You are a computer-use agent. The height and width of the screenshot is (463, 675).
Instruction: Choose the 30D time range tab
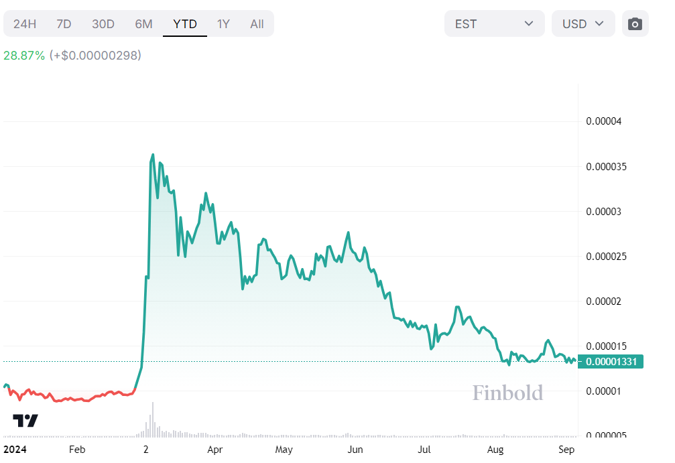103,23
